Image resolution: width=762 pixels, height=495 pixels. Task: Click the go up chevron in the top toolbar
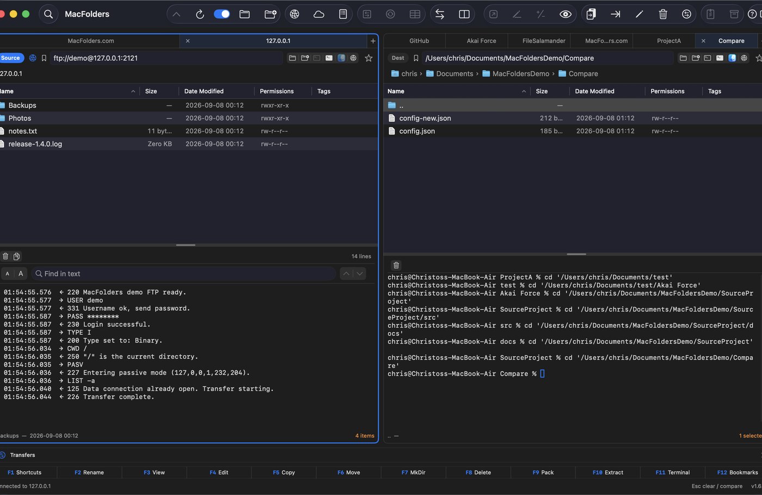[176, 14]
